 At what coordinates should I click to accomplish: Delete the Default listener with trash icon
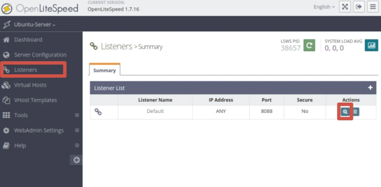355,112
